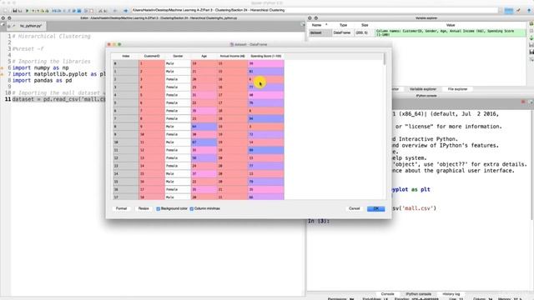534x300 pixels.
Task: Select the Spending Score cell in index row 7
Action: pos(265,118)
